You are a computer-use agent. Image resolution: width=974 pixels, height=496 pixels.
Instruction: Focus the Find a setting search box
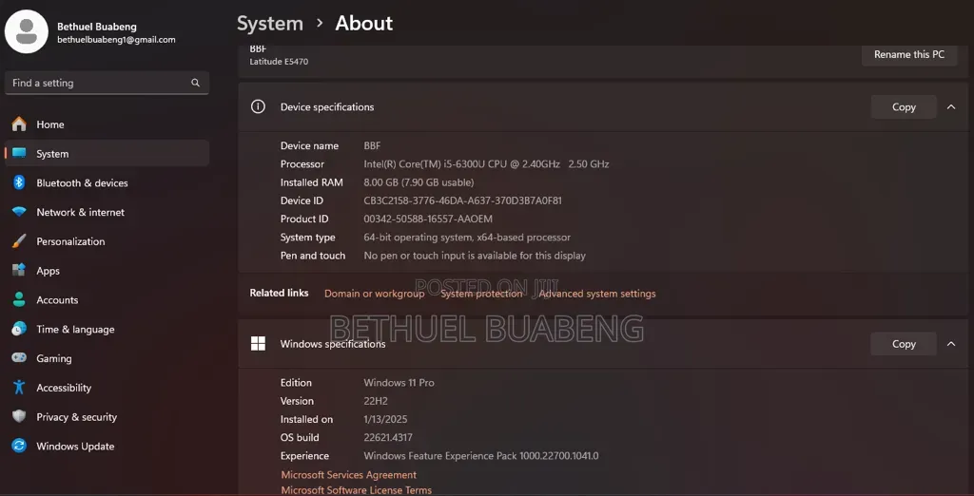pyautogui.click(x=107, y=83)
